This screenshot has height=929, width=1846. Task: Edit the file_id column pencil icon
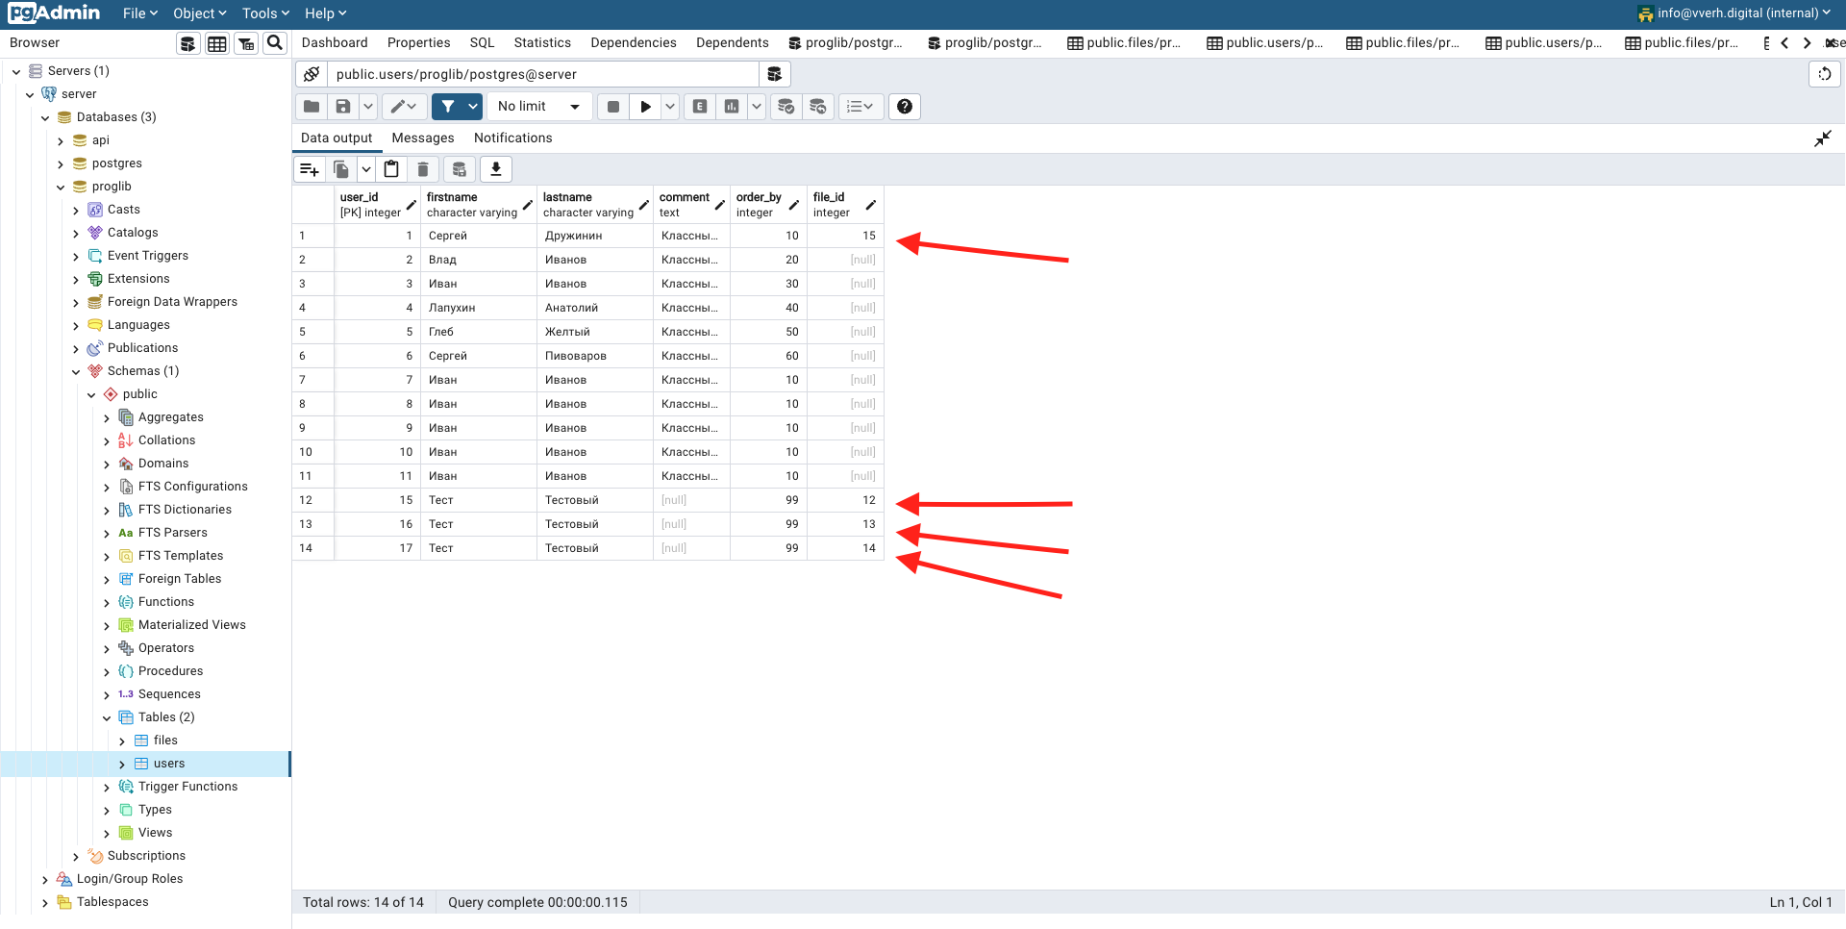pos(870,205)
